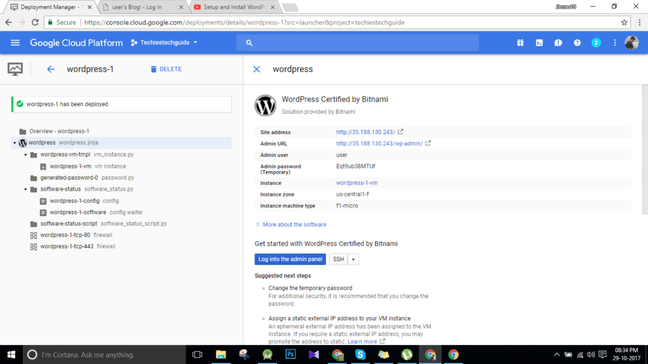Click the search magnifier icon
This screenshot has width=648, height=364.
249,42
